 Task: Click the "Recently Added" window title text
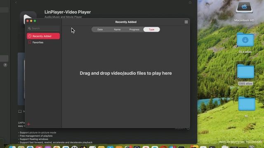[126, 22]
